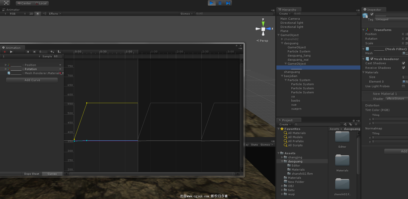The width and height of the screenshot is (408, 199).
Task: Click the blue Z axis gizmo cone
Action: point(268,29)
